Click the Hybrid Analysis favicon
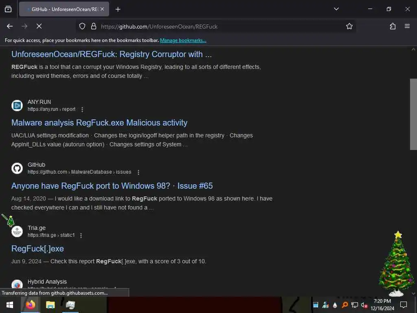Image resolution: width=417 pixels, height=313 pixels. click(17, 285)
